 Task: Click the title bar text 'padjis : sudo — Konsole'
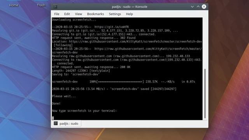point(130,7)
